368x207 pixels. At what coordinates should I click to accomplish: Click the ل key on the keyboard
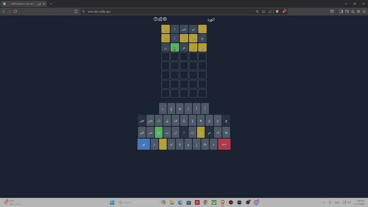(x=175, y=133)
